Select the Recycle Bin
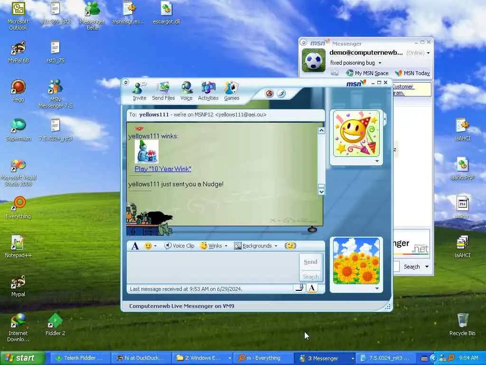Image resolution: width=486 pixels, height=365 pixels. (462, 325)
